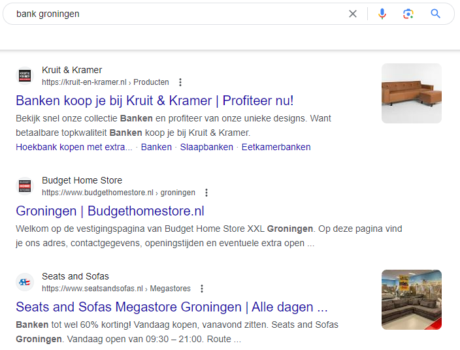Click the 'Budget Home Store' site name
Screen dimensions: 460x350
pyautogui.click(x=82, y=180)
